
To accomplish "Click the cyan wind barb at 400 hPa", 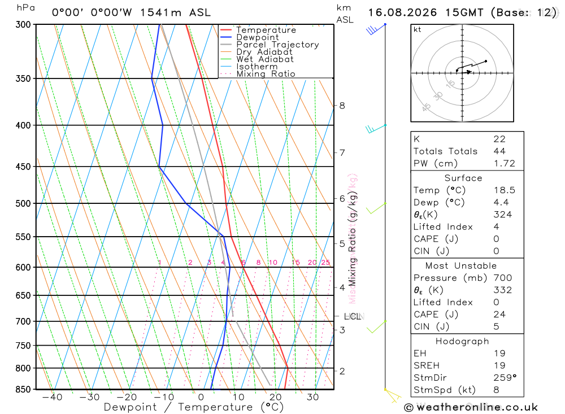I will 376,129.
